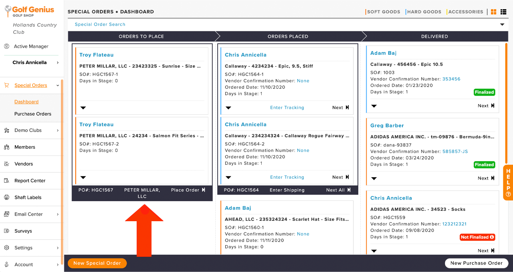Place Order for PO HGC1567
The height and width of the screenshot is (272, 513).
click(188, 190)
